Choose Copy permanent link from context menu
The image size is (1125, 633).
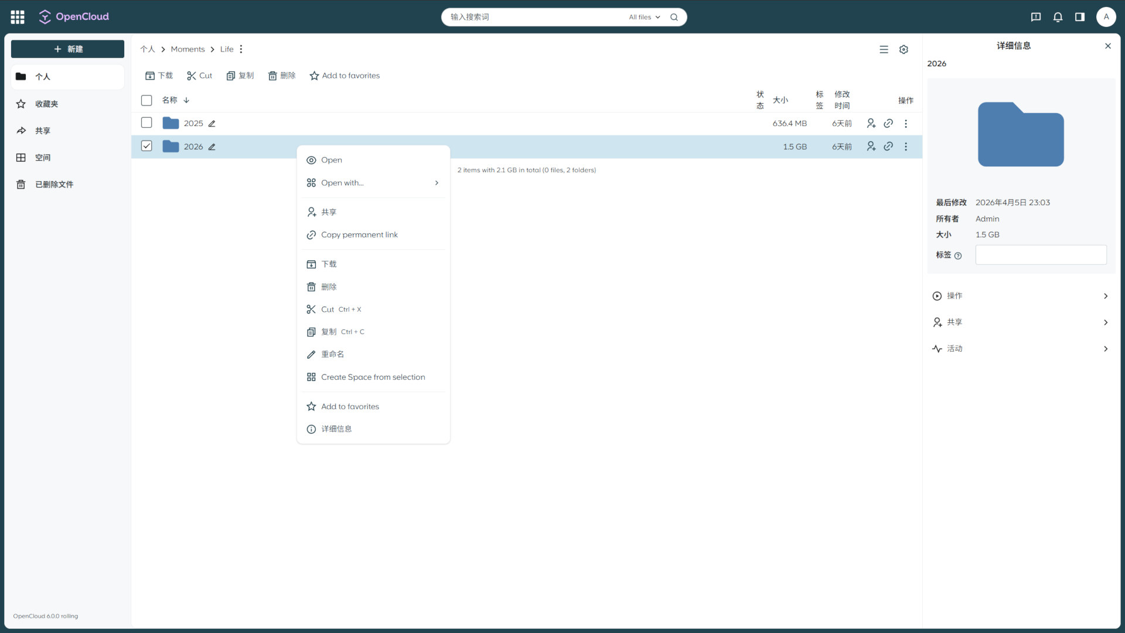359,235
